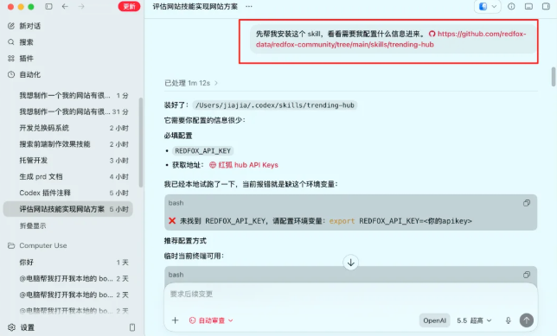
Task: Click the sidebar vertical scrollbar
Action: [141, 142]
